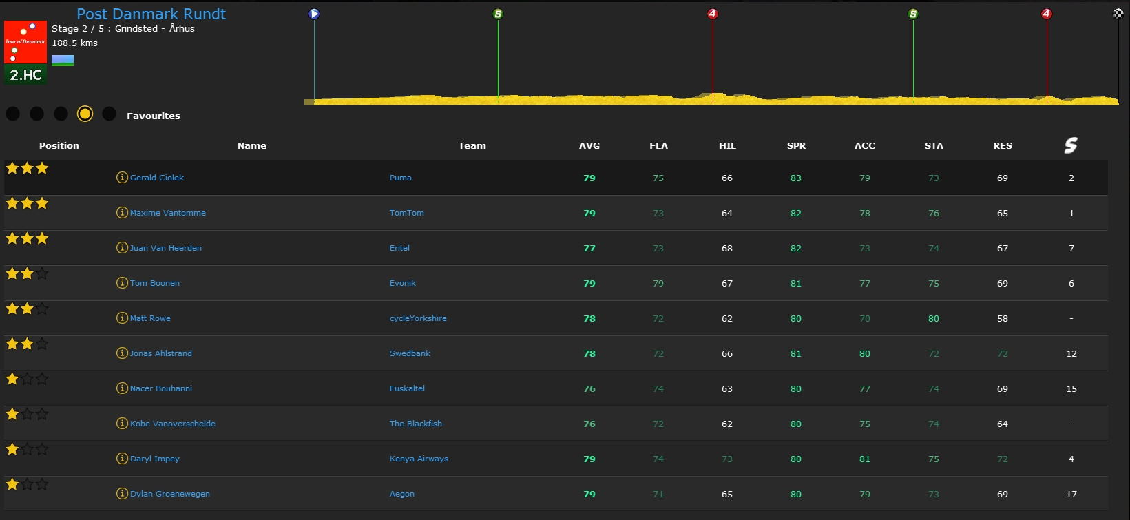Click Stage 2 / 5 Grindsted - Århus text
The image size is (1130, 520).
pos(123,28)
